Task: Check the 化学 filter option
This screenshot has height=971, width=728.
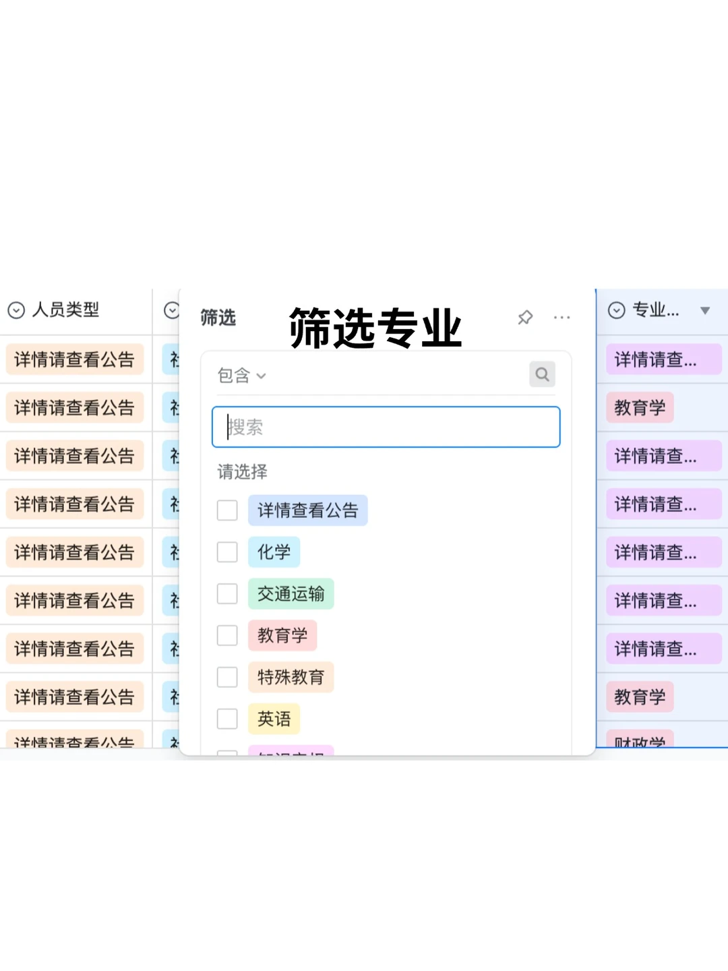Action: 227,552
